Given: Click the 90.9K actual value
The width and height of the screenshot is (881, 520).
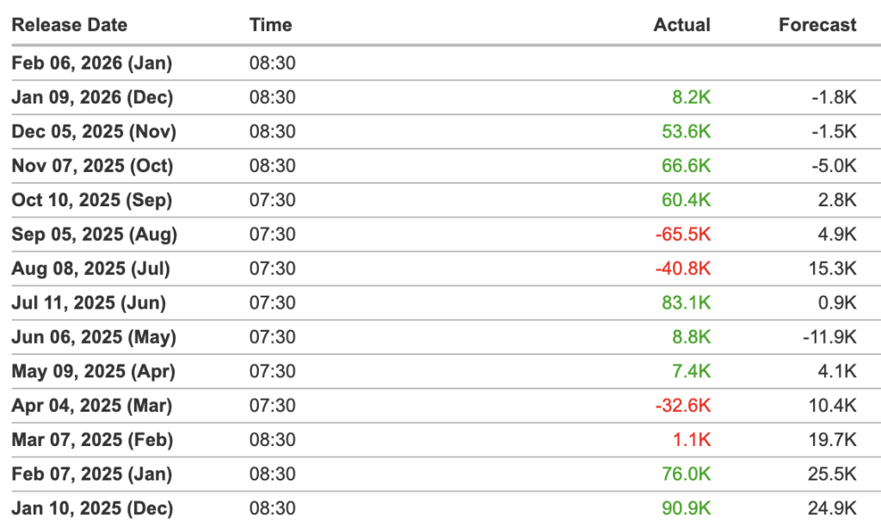Looking at the screenshot, I should click(x=687, y=508).
